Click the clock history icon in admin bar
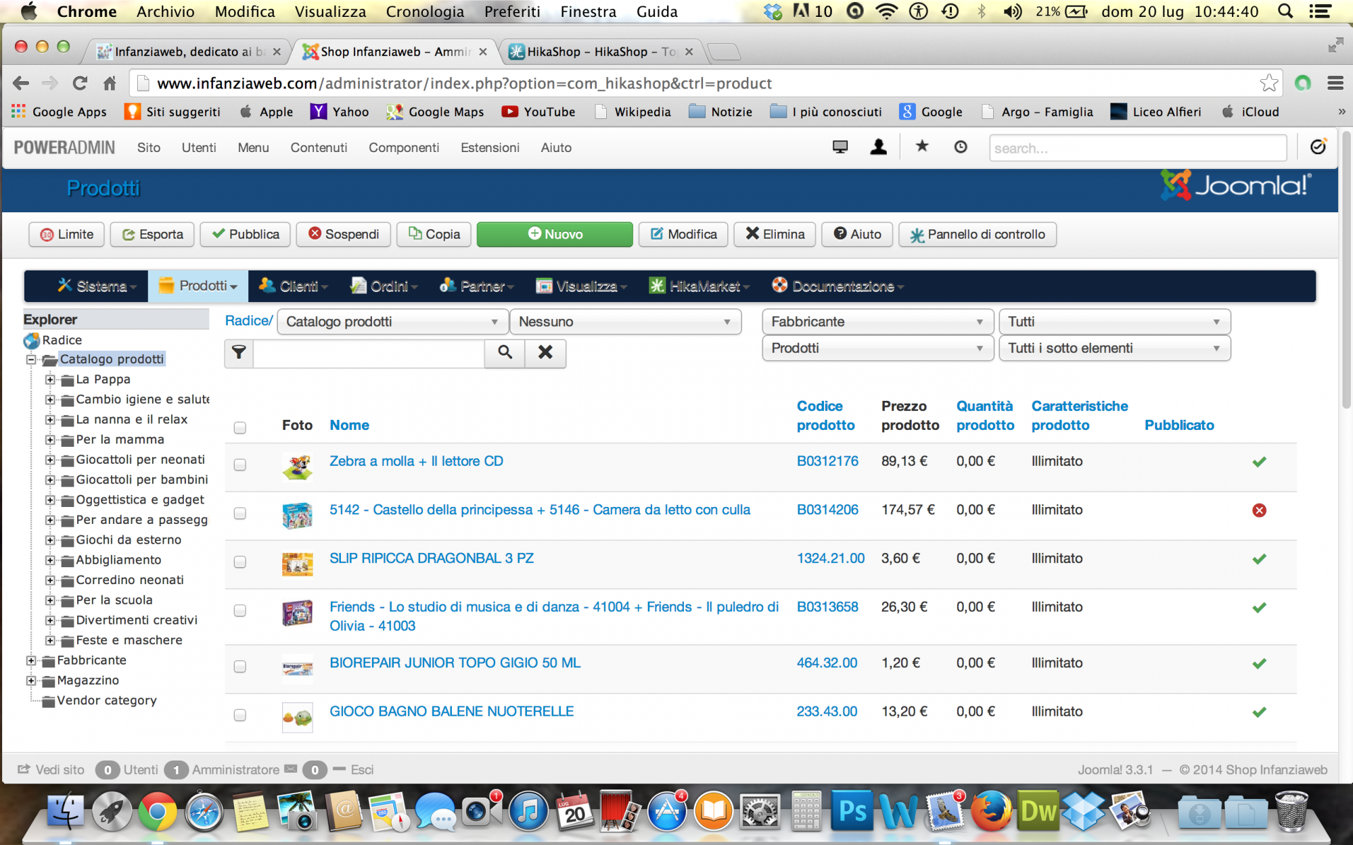Image resolution: width=1353 pixels, height=845 pixels. pyautogui.click(x=960, y=147)
